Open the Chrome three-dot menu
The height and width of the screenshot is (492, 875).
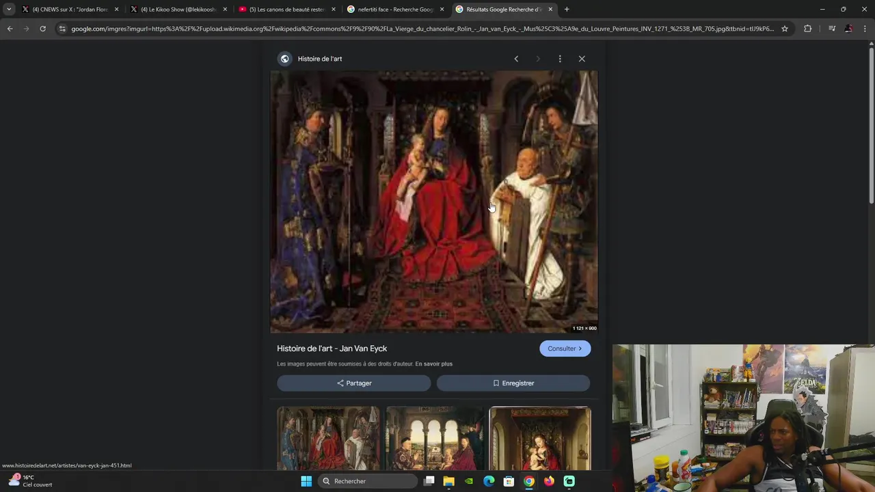coord(865,29)
